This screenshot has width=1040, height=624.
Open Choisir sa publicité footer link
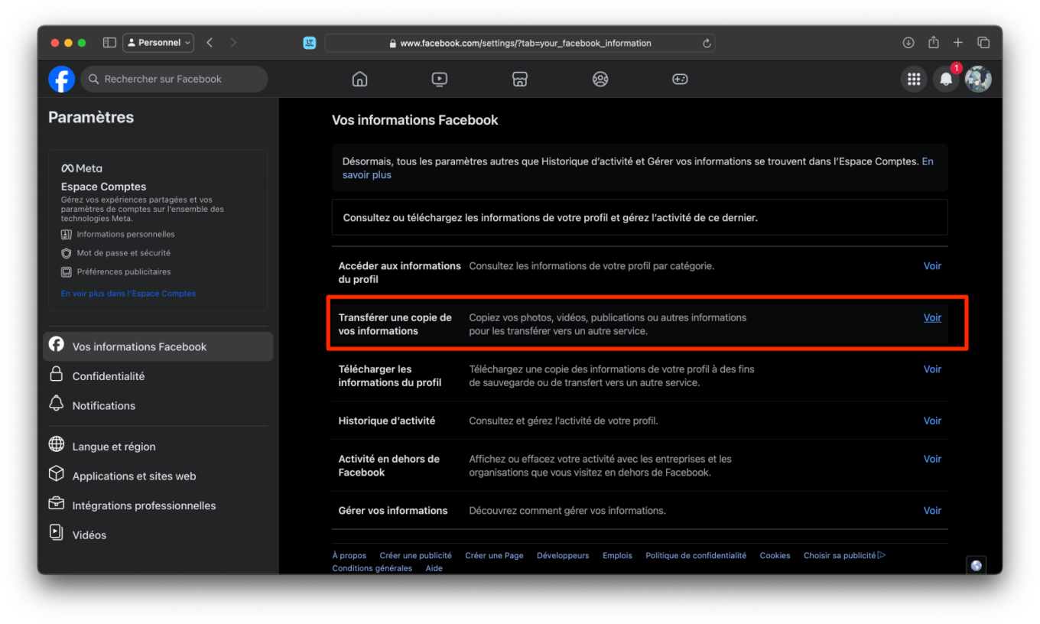[x=844, y=555]
